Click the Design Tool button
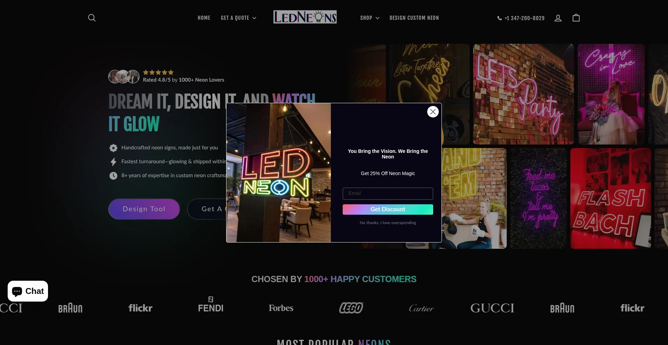The image size is (668, 345). (144, 209)
